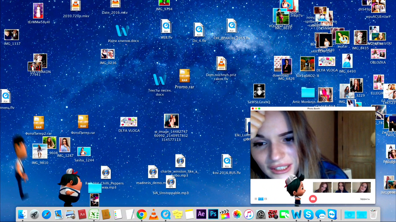Screen dimensions: 396x222
Task: Launch Microsoft Excel from the Dock
Action: (94, 214)
